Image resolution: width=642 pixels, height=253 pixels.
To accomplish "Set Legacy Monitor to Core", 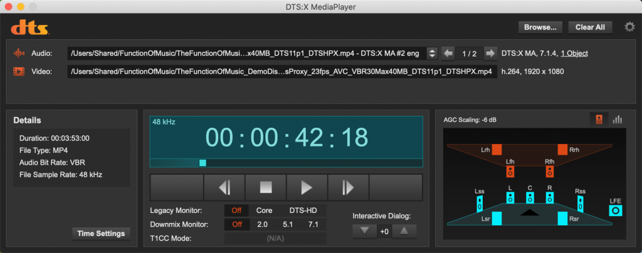I will [x=264, y=211].
